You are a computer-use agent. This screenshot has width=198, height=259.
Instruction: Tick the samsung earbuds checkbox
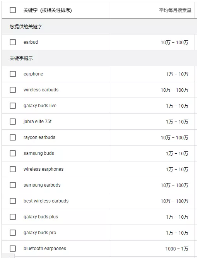click(x=13, y=185)
